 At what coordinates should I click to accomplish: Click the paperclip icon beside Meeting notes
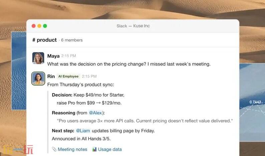coord(54,149)
